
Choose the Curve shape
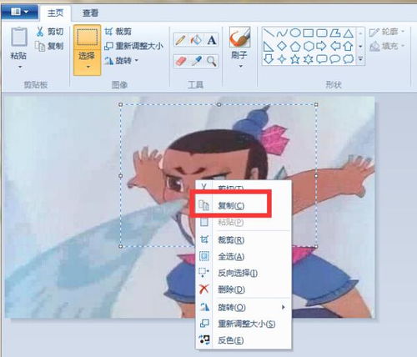[282, 33]
